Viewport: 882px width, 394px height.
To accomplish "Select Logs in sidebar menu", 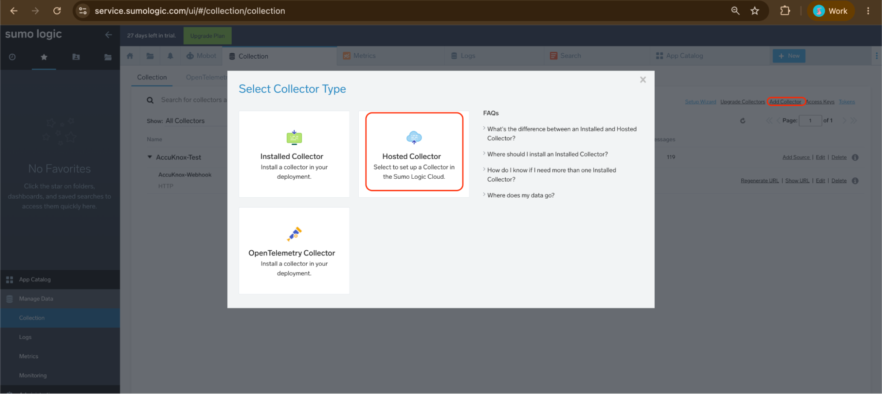I will 60,337.
